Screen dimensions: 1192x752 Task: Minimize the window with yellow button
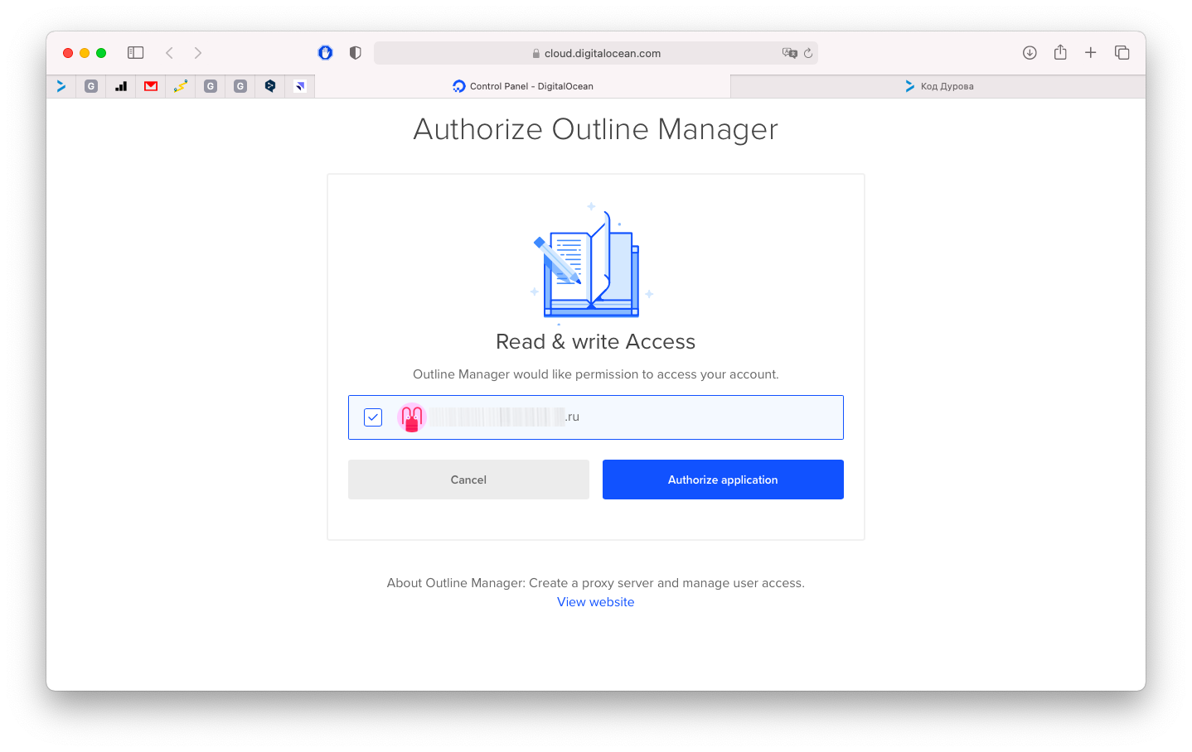pyautogui.click(x=85, y=53)
